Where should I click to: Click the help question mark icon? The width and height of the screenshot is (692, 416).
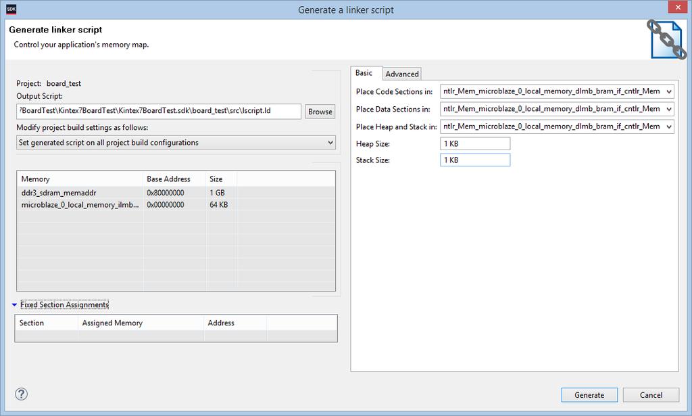(21, 394)
